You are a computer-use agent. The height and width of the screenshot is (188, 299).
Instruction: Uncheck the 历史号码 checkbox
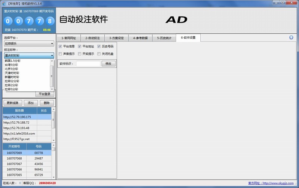tap(99, 46)
